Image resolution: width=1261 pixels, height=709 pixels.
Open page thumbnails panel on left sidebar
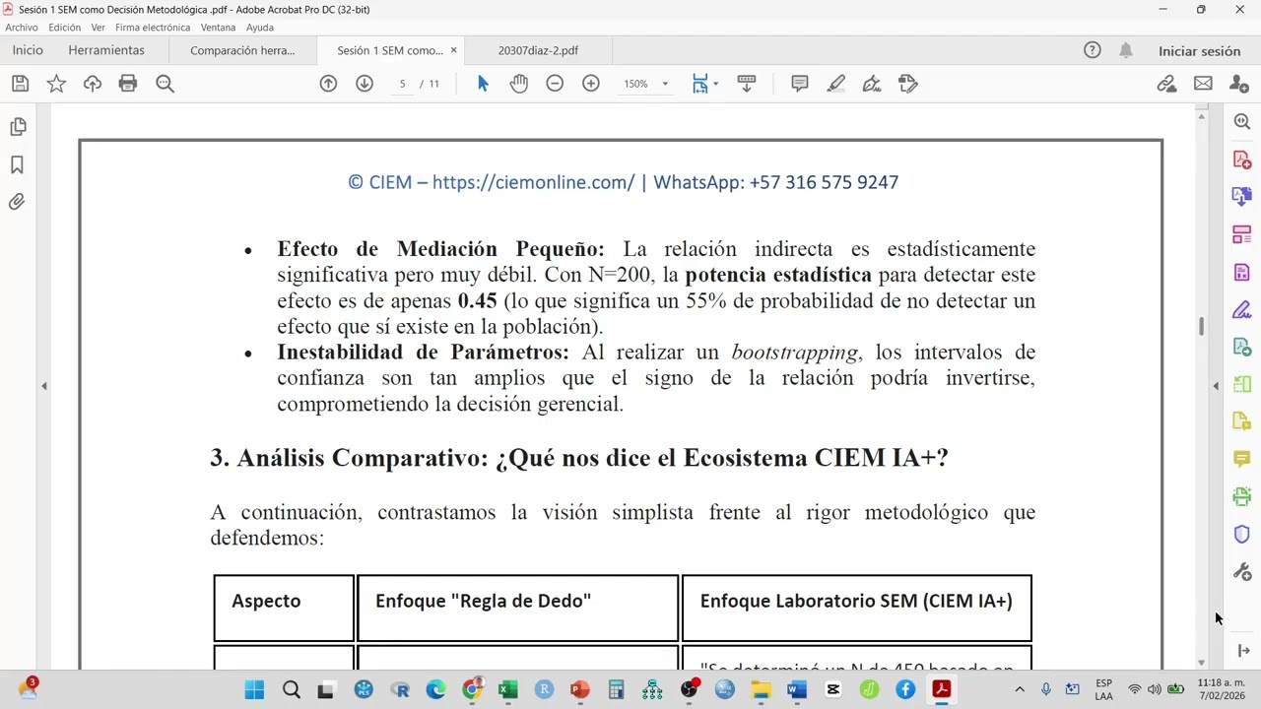click(18, 127)
